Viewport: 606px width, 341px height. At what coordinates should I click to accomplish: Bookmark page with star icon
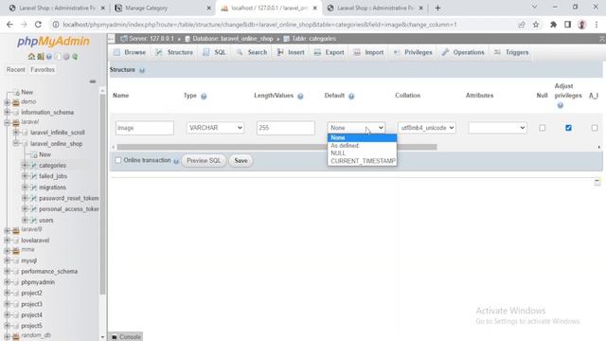point(536,25)
